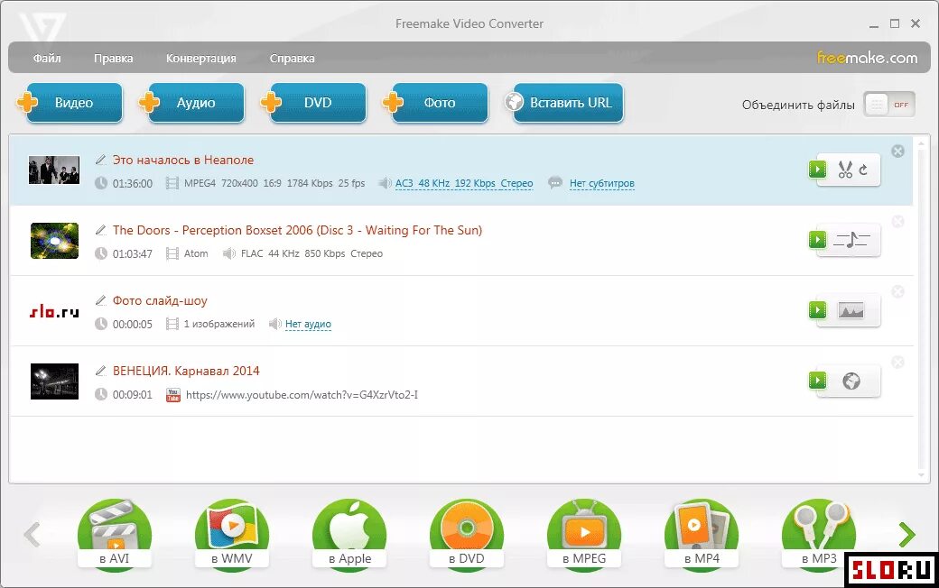Click title The Doors - Perception Boxset

click(297, 230)
